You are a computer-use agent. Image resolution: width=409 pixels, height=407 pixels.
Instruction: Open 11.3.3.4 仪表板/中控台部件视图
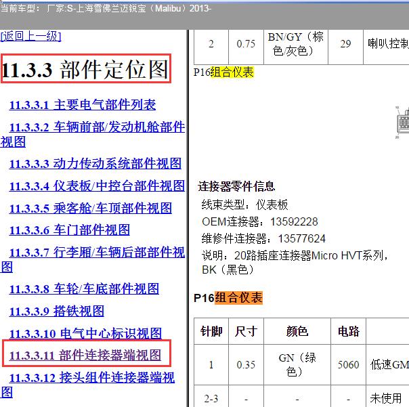tap(97, 186)
